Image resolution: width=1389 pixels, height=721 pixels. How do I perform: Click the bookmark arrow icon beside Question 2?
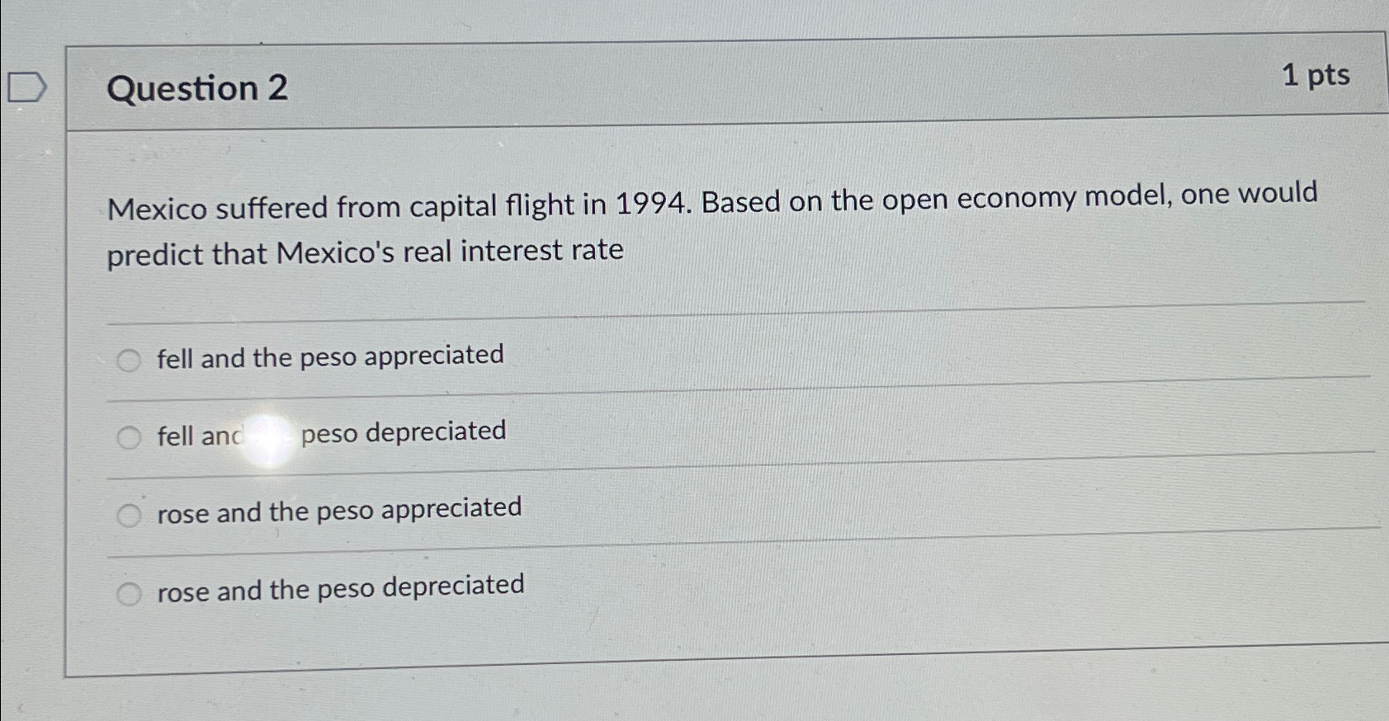[x=27, y=88]
